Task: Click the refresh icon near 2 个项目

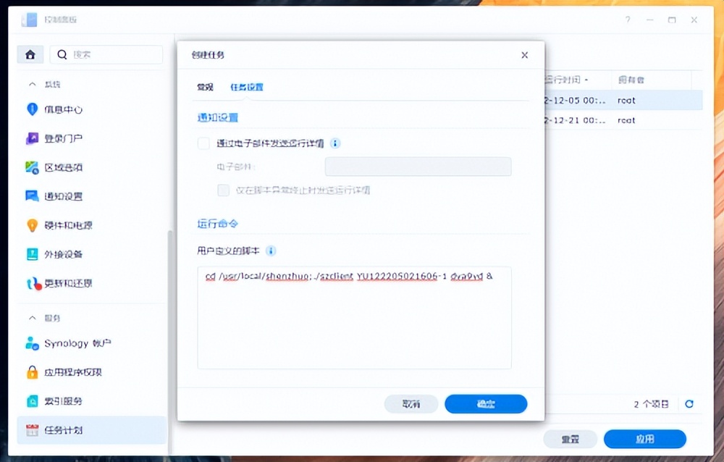Action: (689, 404)
